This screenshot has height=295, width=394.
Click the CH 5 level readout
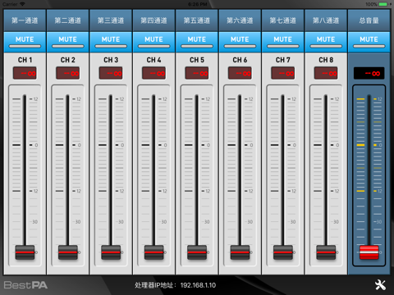click(197, 73)
